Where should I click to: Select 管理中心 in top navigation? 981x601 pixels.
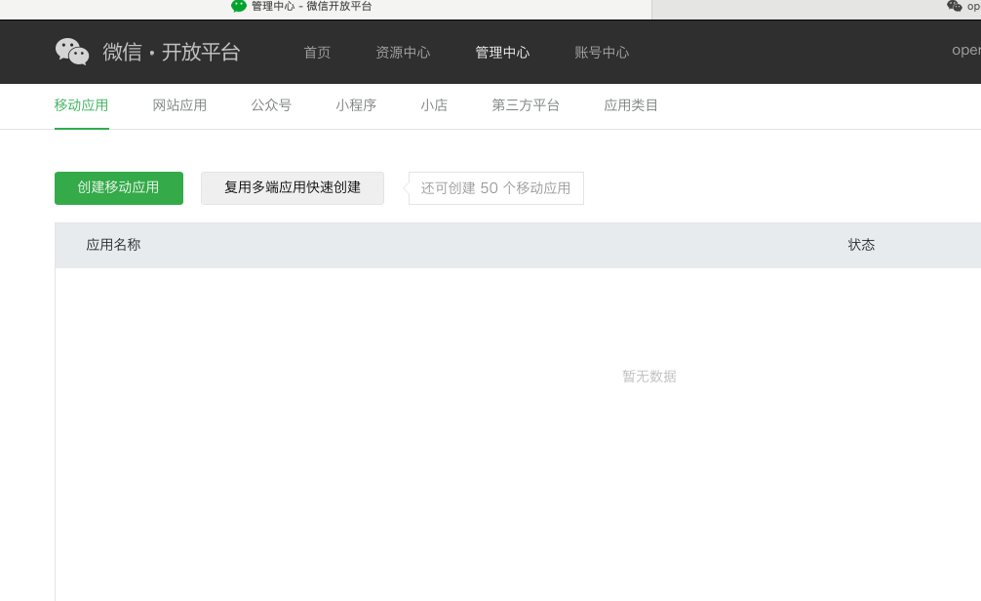pyautogui.click(x=502, y=53)
